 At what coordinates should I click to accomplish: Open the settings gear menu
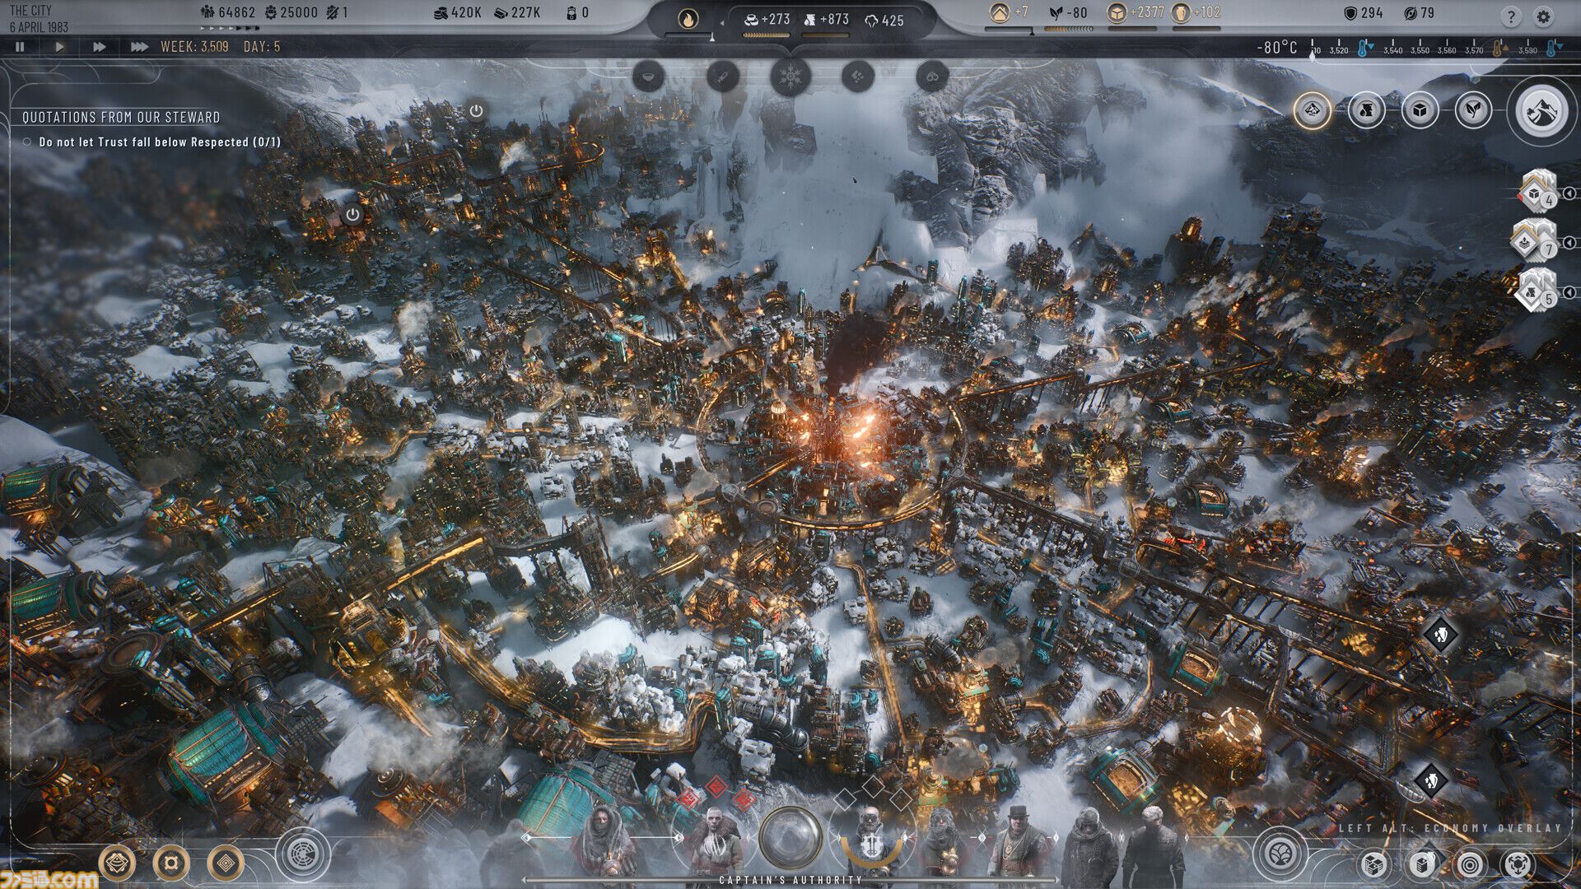[1543, 16]
